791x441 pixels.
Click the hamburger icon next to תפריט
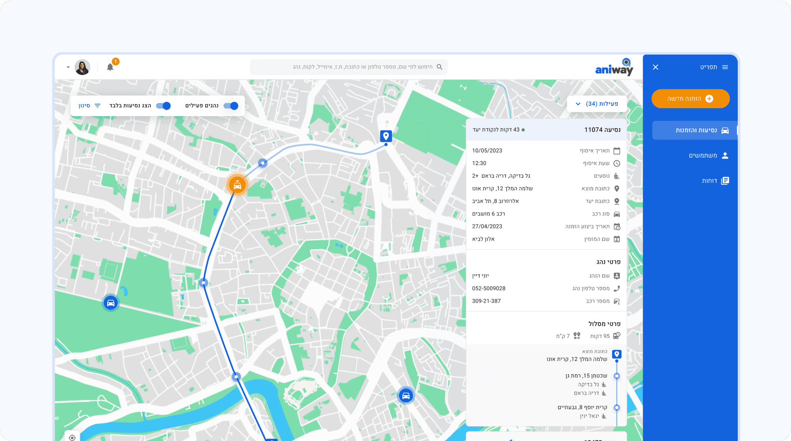pos(725,67)
